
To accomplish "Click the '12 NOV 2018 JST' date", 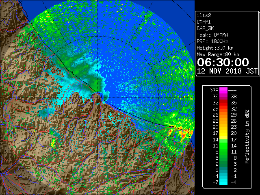I will 227,71.
